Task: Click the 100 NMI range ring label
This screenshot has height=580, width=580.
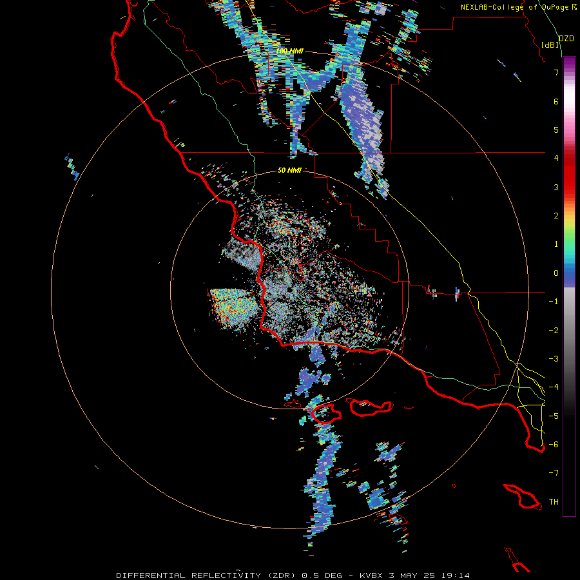Action: coord(289,51)
